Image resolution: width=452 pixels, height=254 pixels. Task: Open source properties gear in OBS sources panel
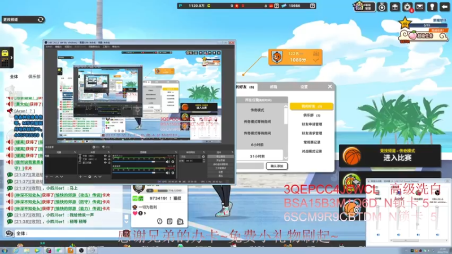click(x=90, y=177)
